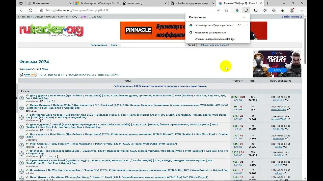The height and width of the screenshot is (181, 323).
Task: Open the Split screen toolbar icon
Action: [256, 10]
